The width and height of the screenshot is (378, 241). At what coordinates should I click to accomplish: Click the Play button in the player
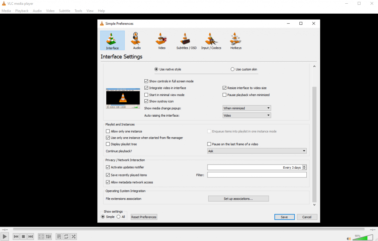[x=4, y=237]
